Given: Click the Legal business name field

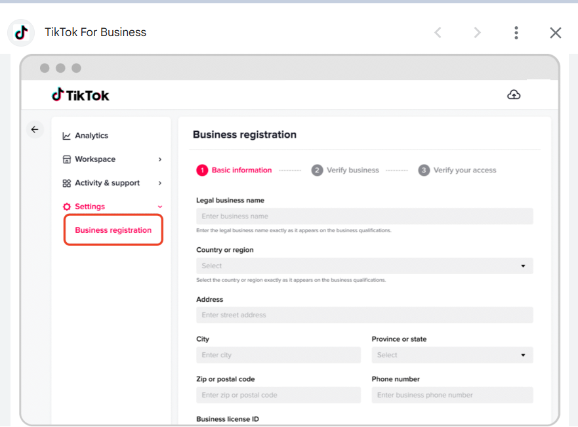Looking at the screenshot, I should pos(364,216).
